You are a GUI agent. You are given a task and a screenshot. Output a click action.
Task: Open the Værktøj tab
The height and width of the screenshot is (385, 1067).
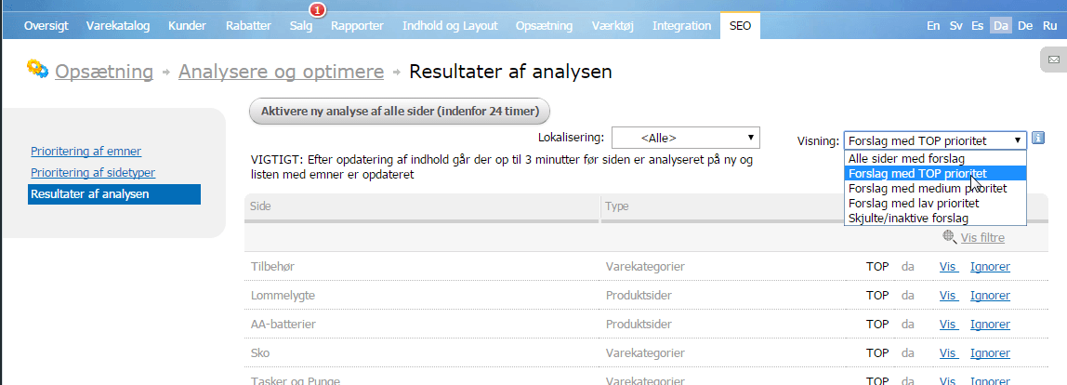point(613,26)
